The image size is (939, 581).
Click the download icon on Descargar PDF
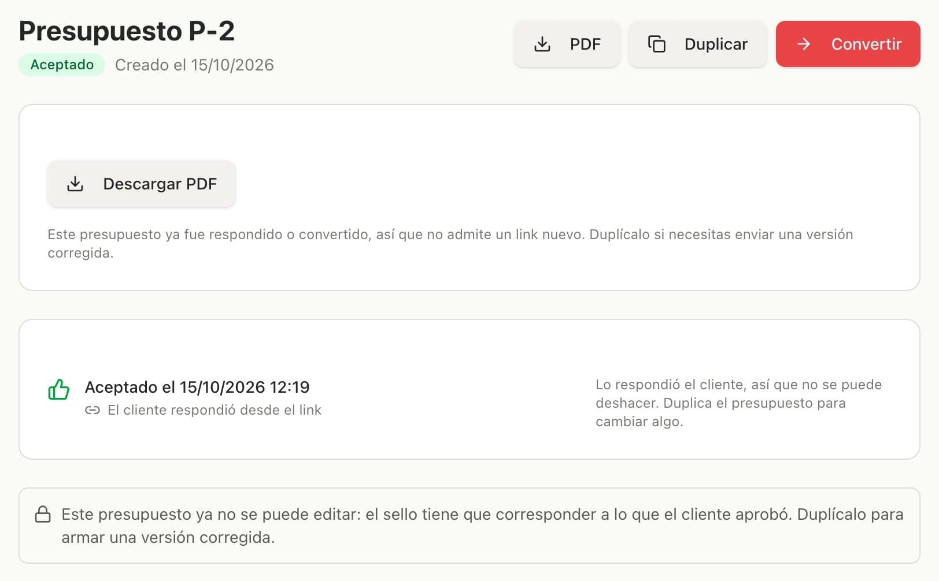pyautogui.click(x=75, y=184)
